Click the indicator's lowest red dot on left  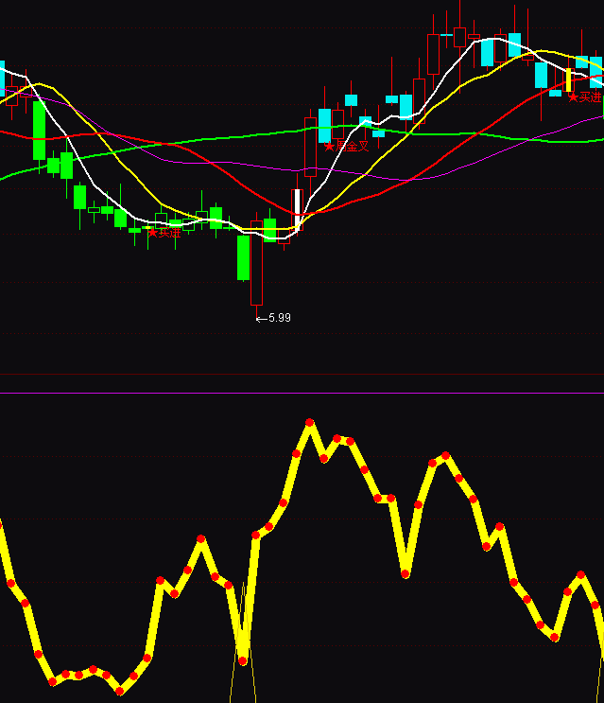120,691
